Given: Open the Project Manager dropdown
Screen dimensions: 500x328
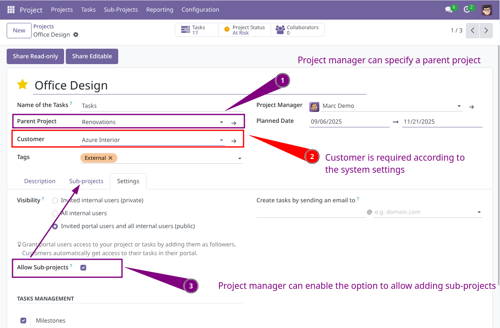Looking at the screenshot, I should coord(459,106).
